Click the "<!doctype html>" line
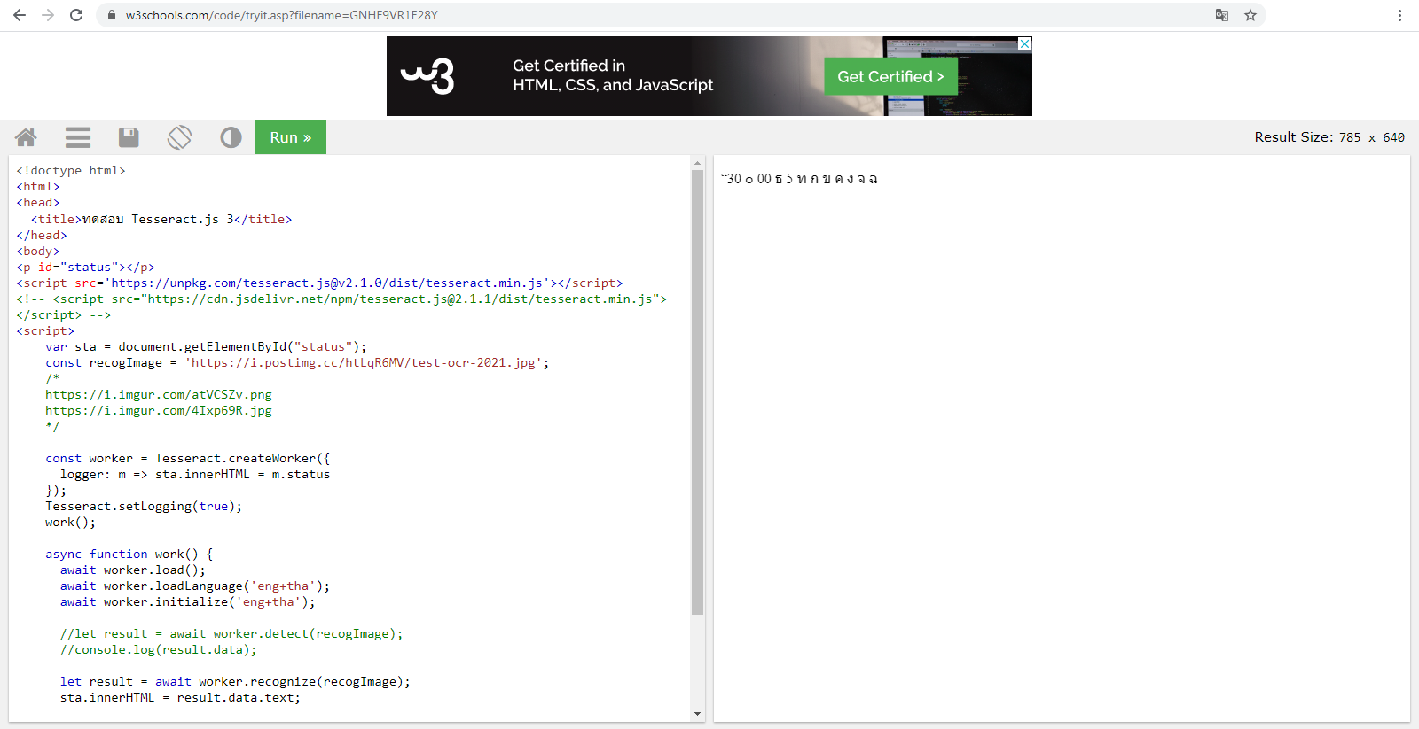The width and height of the screenshot is (1419, 729). (x=71, y=171)
